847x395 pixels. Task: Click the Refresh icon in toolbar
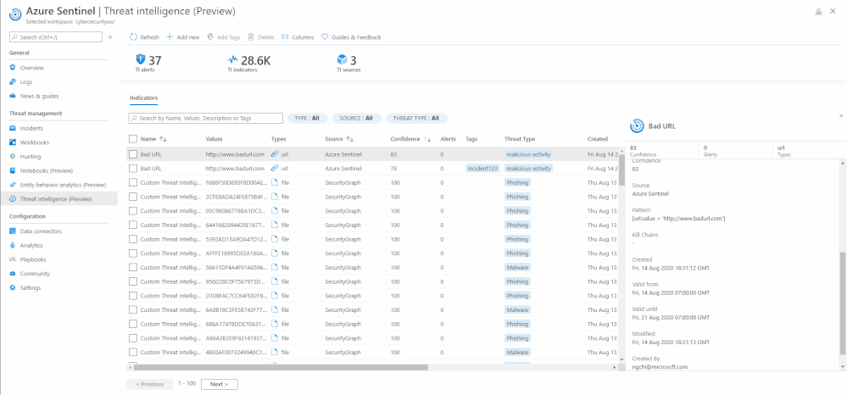pyautogui.click(x=133, y=36)
